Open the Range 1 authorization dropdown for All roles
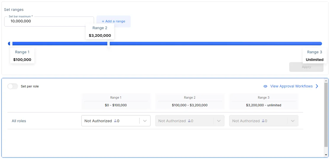This screenshot has width=330, height=159. click(x=116, y=121)
